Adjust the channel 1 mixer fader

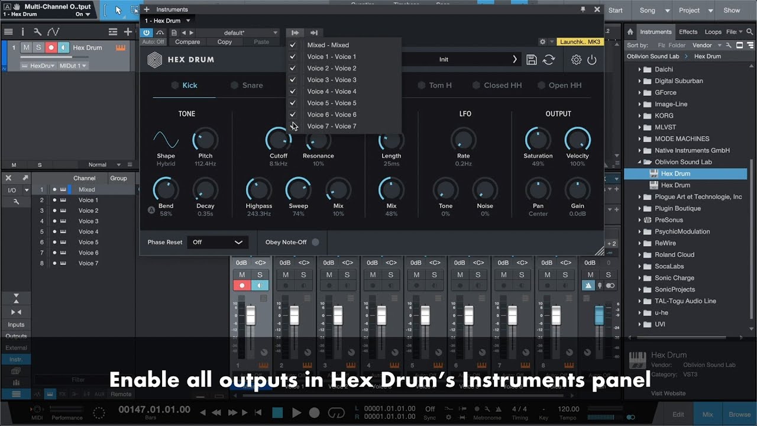(251, 315)
